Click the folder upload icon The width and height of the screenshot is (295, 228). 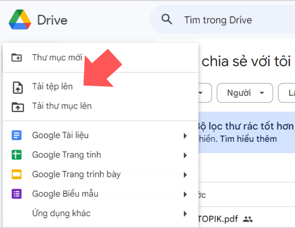click(17, 106)
